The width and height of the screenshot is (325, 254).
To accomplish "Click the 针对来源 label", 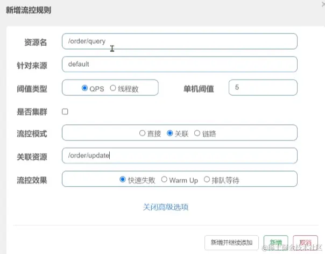I will pos(32,66).
